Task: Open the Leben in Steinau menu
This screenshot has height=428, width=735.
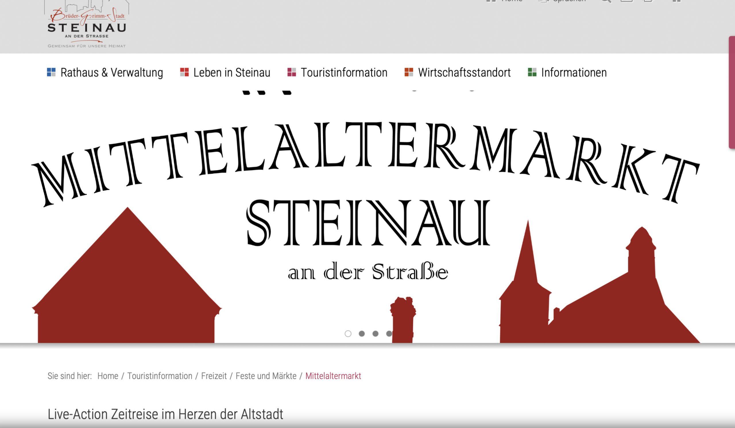Action: click(225, 73)
